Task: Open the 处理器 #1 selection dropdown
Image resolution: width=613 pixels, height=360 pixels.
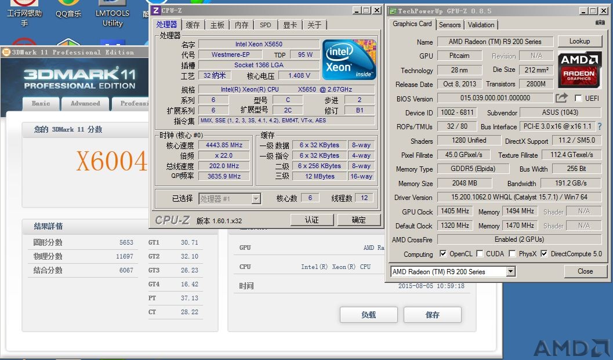Action: [x=256, y=199]
